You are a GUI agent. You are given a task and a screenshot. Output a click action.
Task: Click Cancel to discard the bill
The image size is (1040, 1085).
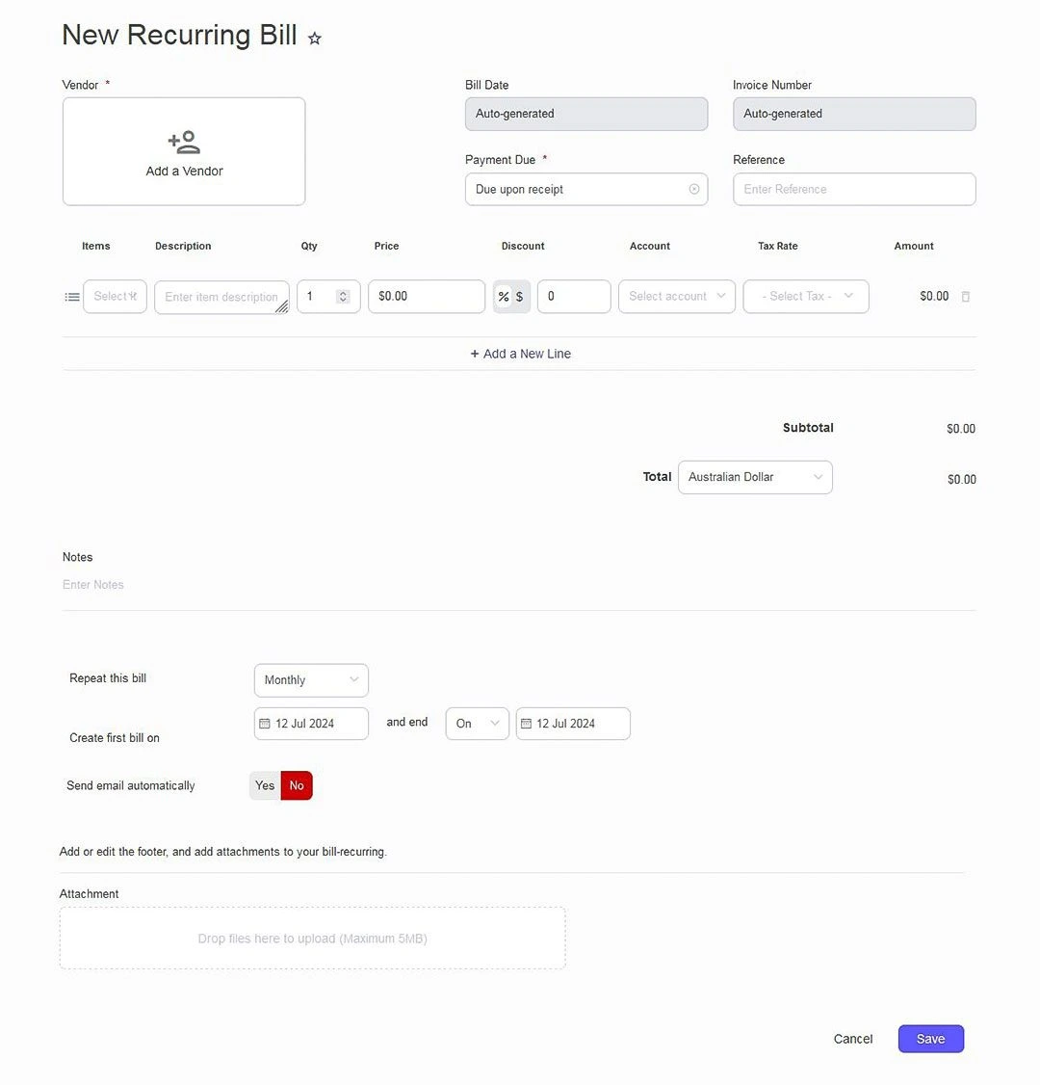click(x=853, y=1039)
